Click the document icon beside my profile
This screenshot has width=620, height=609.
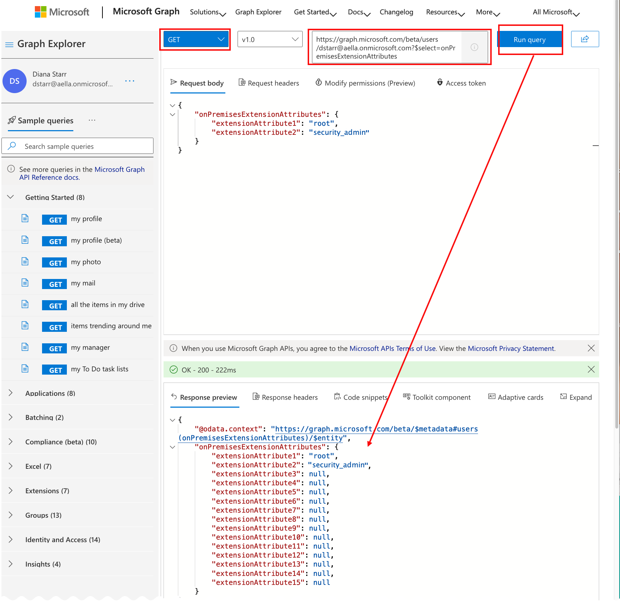[x=25, y=219]
